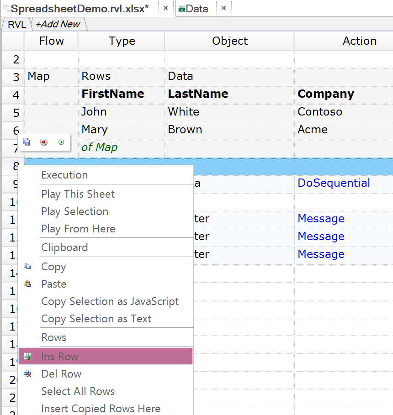
Task: Click the Del Row grid icon
Action: [x=27, y=374]
